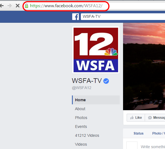Select the Home tab in the page sidebar
The width and height of the screenshot is (165, 149).
pyautogui.click(x=96, y=100)
